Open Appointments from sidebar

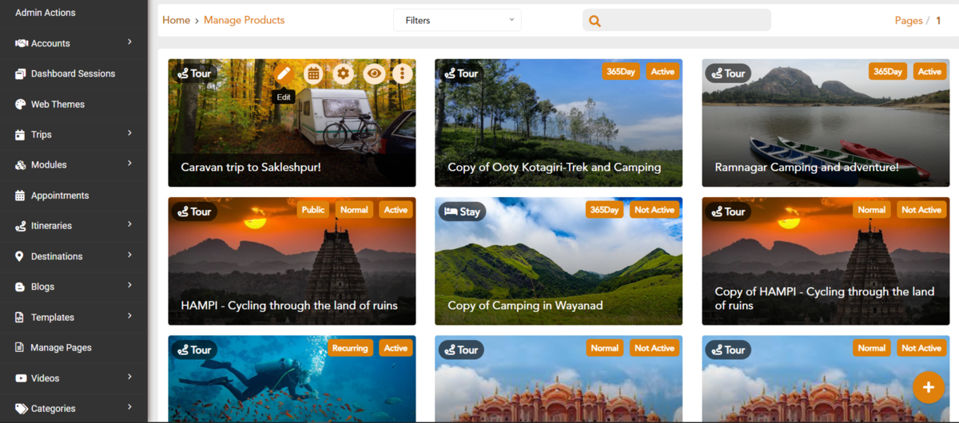tap(74, 196)
